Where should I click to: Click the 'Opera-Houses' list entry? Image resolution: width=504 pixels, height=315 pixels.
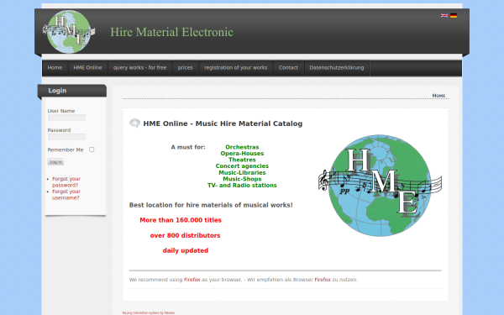[242, 154]
